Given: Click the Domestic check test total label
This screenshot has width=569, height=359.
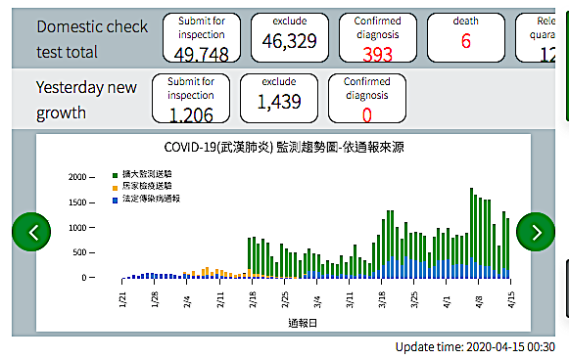Looking at the screenshot, I should point(92,39).
